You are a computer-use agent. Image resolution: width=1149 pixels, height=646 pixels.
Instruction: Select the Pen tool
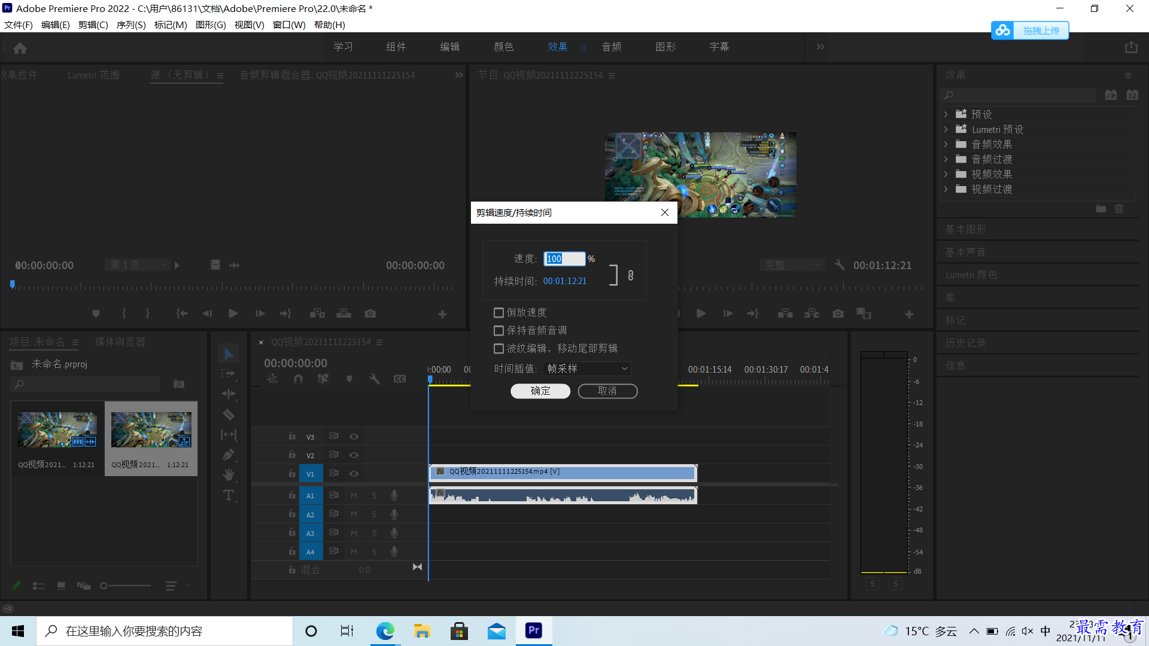point(229,455)
